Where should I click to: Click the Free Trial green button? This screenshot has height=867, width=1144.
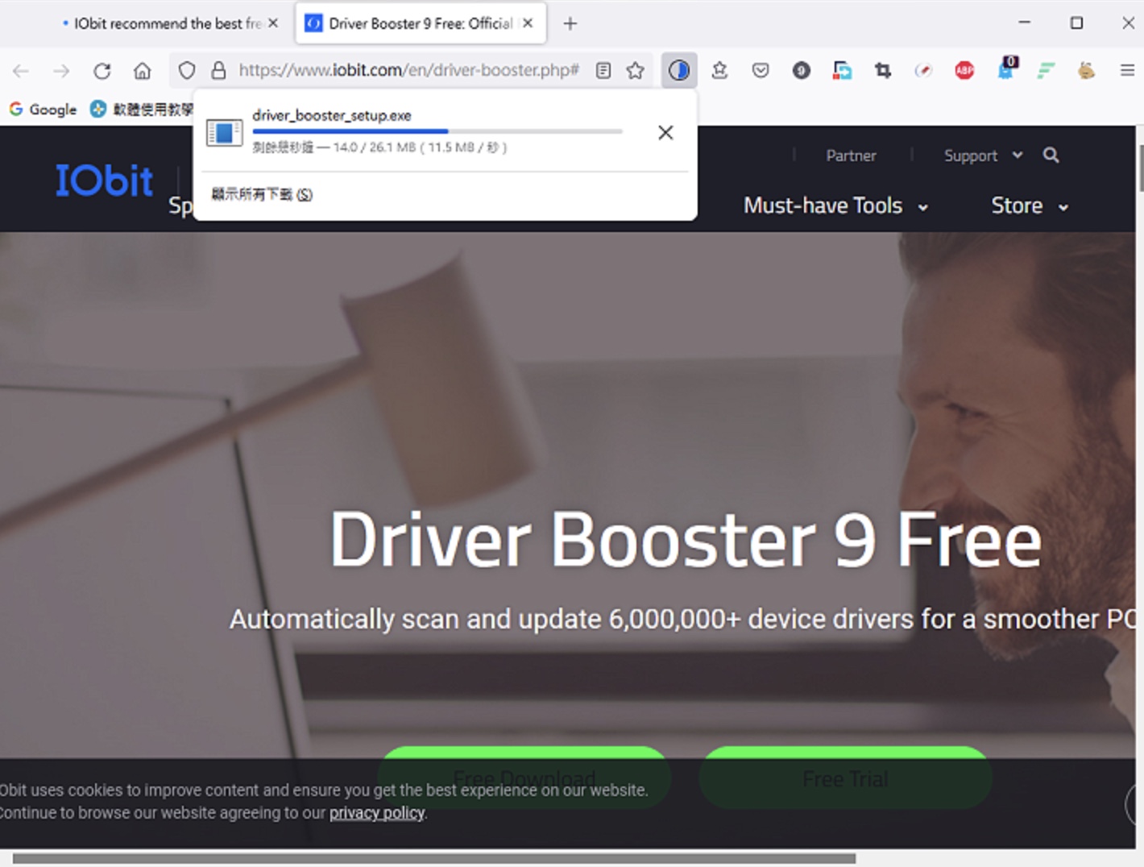pyautogui.click(x=845, y=778)
